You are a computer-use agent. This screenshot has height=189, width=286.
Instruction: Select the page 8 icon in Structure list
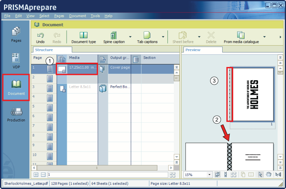click(50, 137)
